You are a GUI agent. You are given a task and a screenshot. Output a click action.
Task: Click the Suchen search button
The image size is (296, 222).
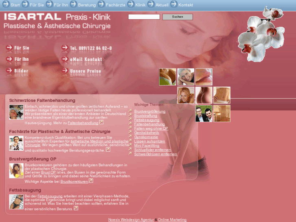coord(178,17)
